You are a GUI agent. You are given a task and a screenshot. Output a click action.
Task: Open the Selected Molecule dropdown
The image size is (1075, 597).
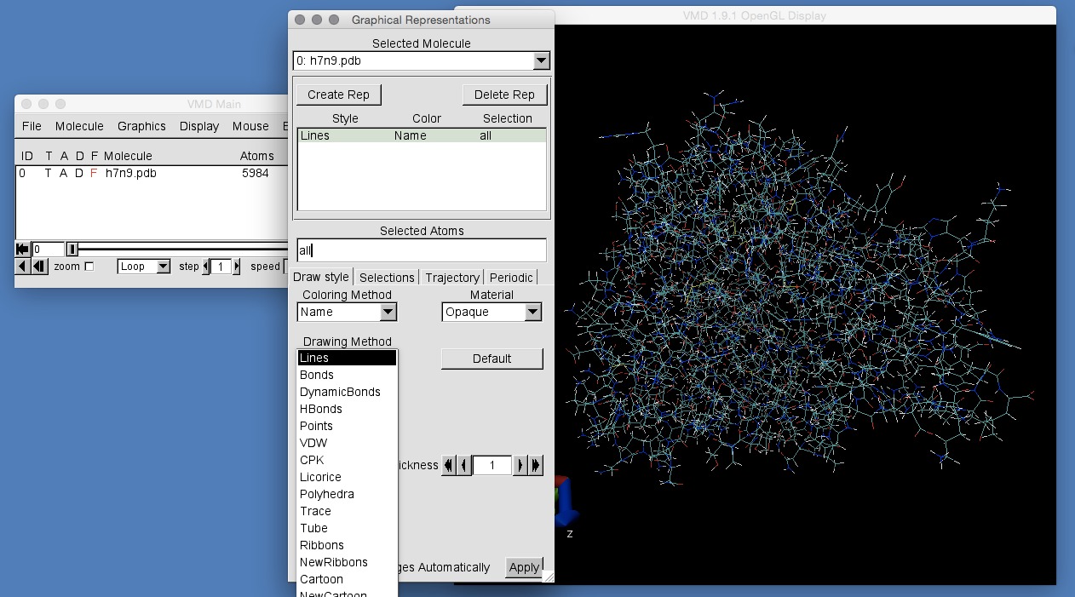tap(541, 60)
